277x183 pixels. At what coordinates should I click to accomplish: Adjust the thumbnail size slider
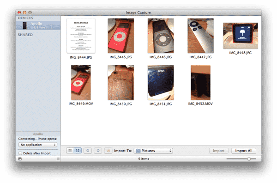[x=249, y=159]
